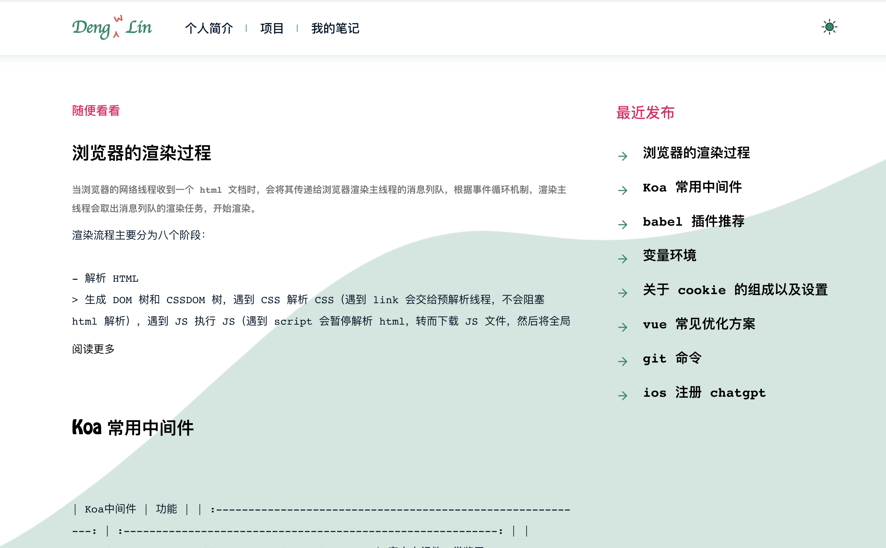
Task: Open the 项目 nav item
Action: [272, 28]
